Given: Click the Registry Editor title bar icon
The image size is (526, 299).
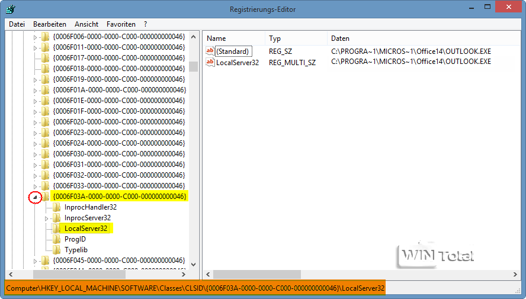Looking at the screenshot, I should coord(11,8).
